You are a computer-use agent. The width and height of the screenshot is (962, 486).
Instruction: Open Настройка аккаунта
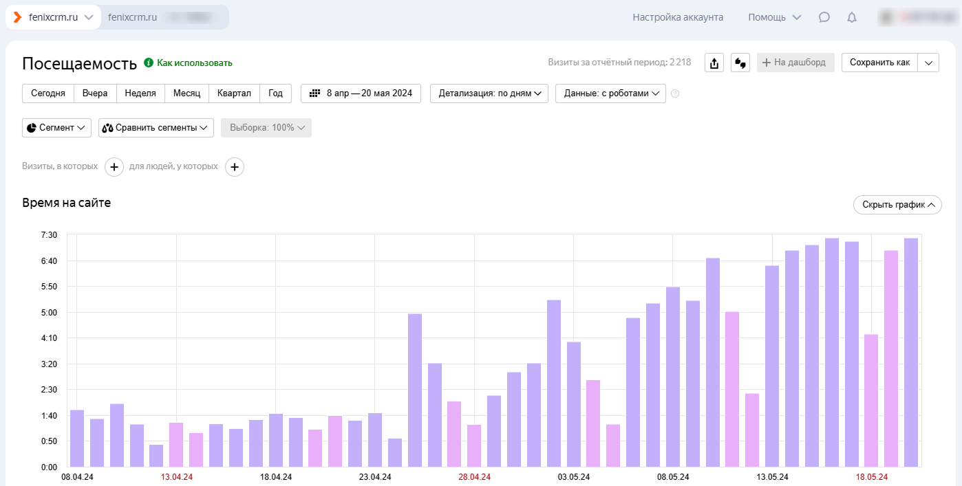tap(678, 18)
